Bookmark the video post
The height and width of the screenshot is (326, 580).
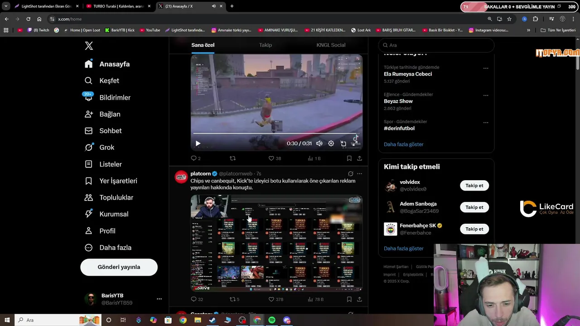coord(349,158)
